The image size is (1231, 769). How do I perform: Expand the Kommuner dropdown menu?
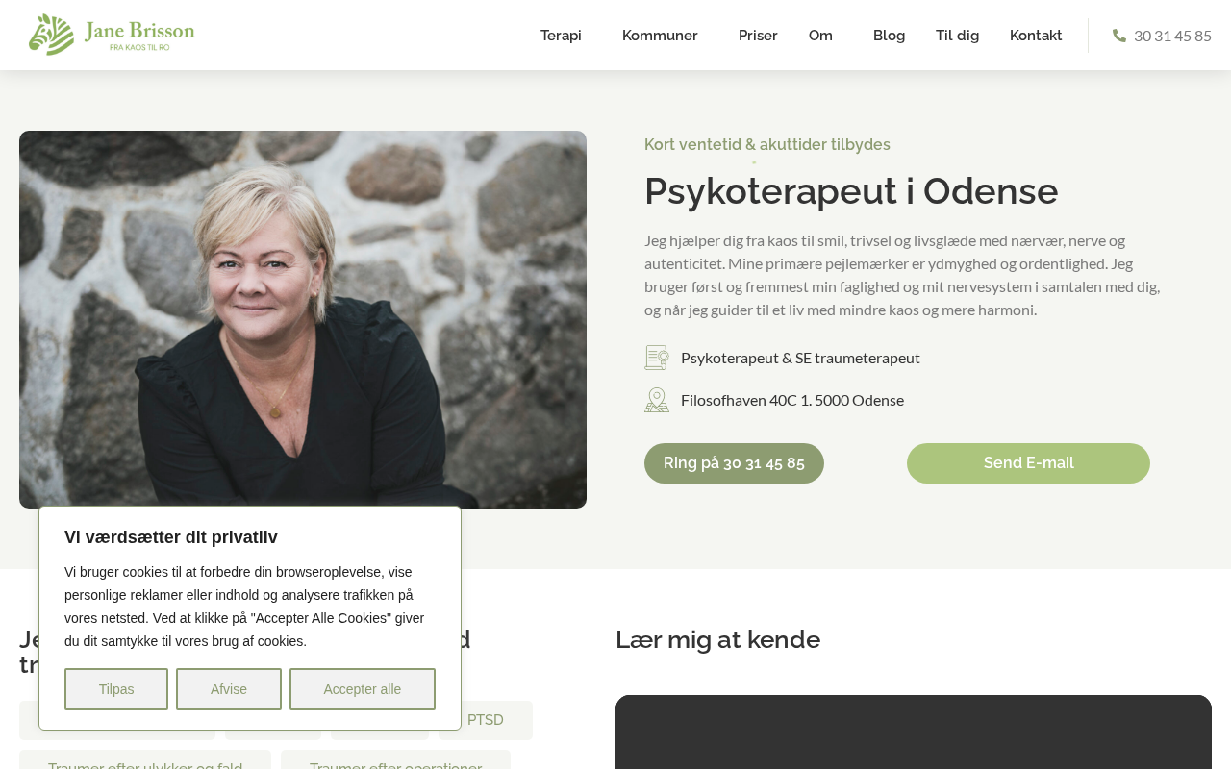660,36
